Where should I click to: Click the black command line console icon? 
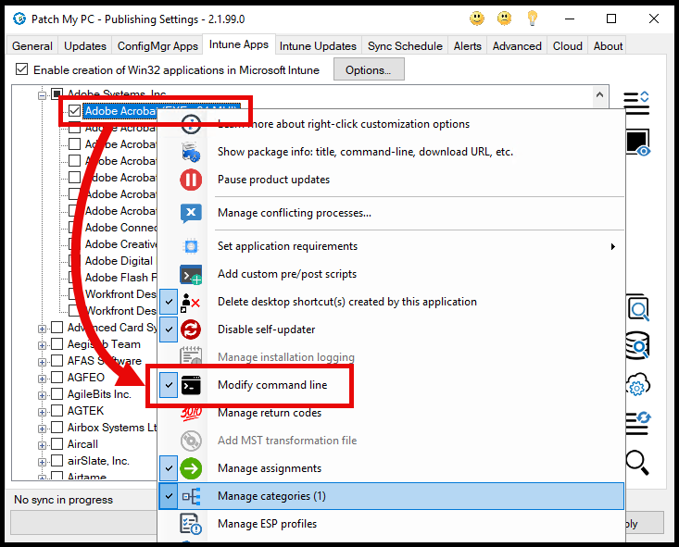(x=191, y=385)
